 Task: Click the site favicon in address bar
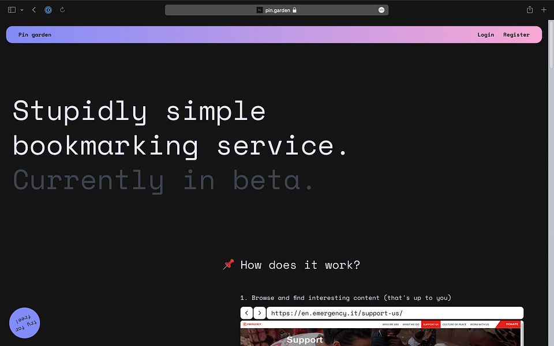[x=259, y=10]
